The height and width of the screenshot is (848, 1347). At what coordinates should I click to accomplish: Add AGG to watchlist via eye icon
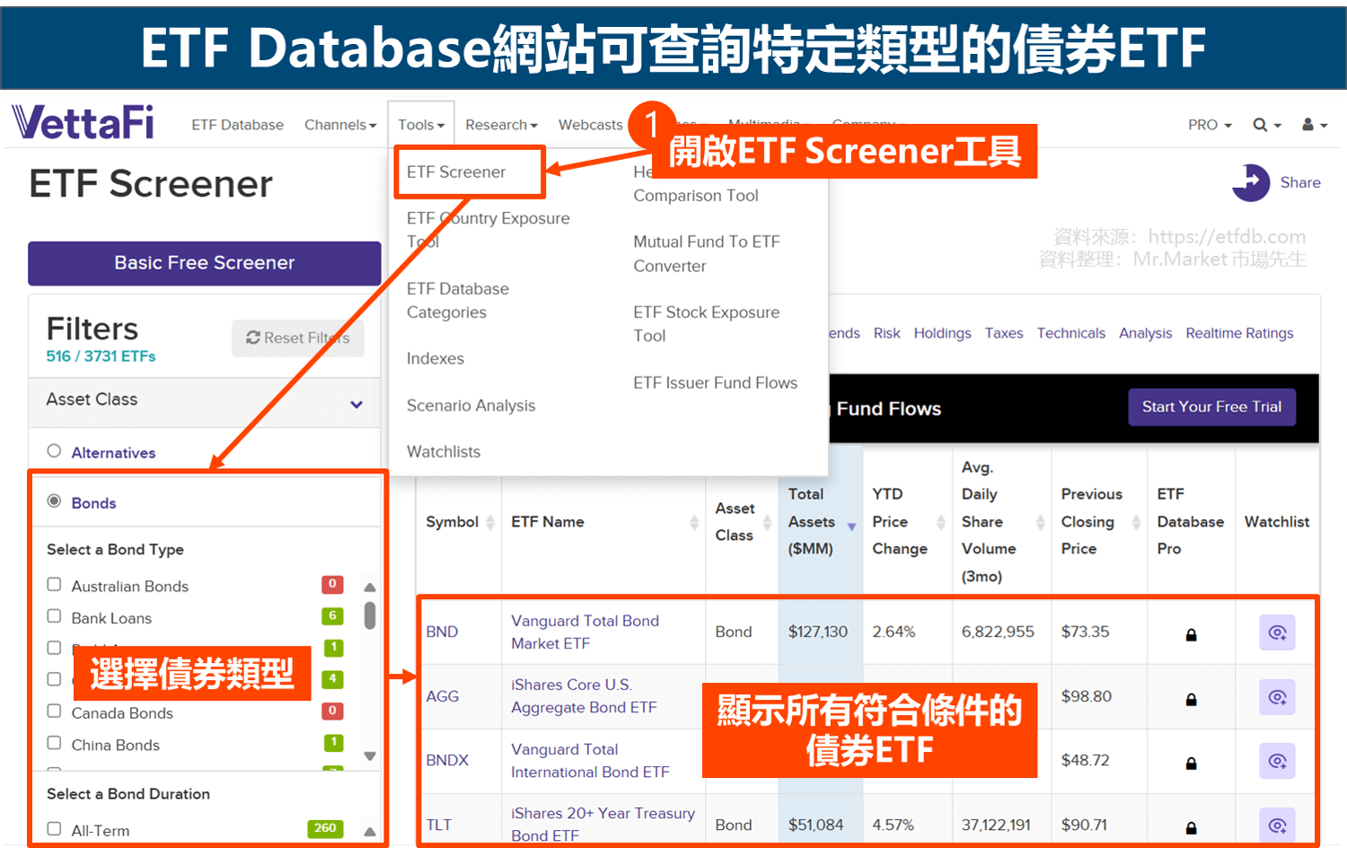(1277, 697)
